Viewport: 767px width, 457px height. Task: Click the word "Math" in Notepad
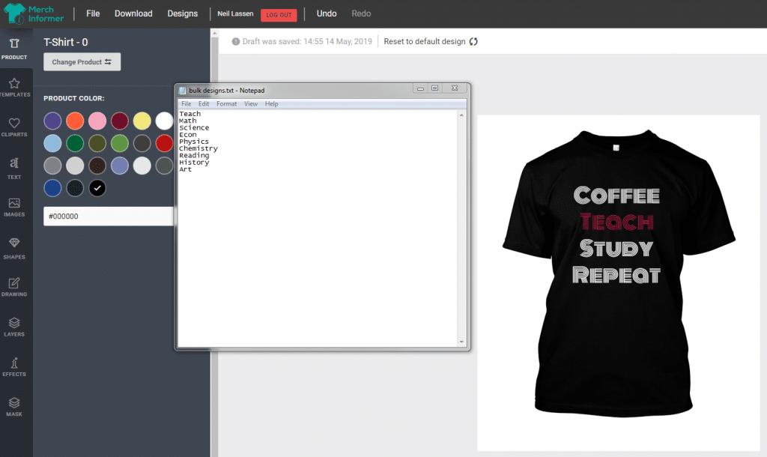tap(188, 121)
